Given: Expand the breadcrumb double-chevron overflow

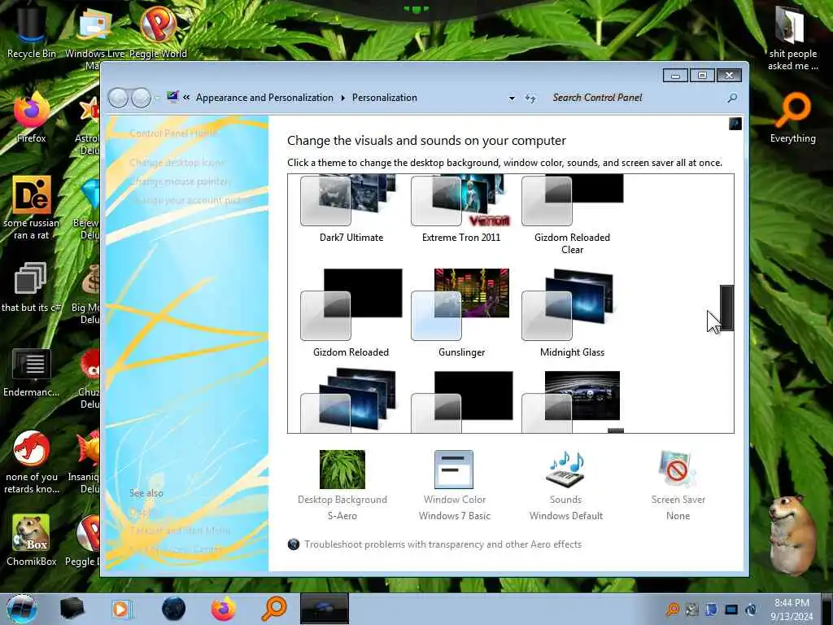Looking at the screenshot, I should click(186, 98).
